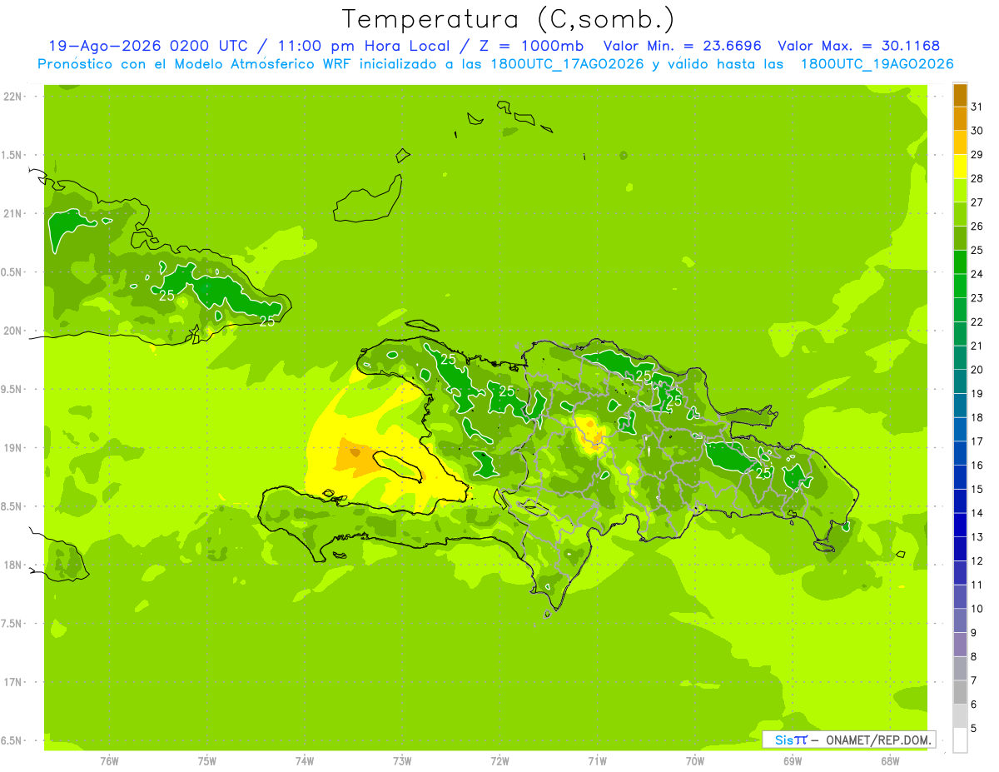Click the '74W' longitude axis label
This screenshot has width=999, height=772.
[305, 761]
